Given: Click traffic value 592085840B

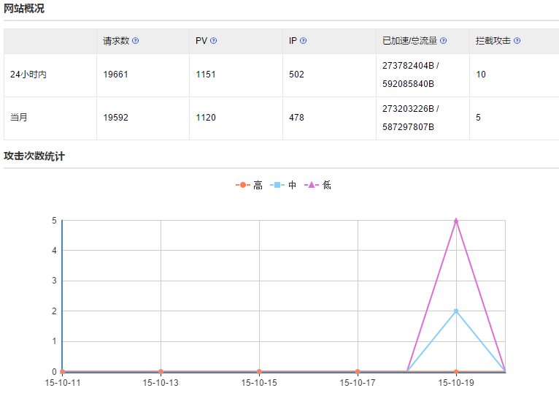Looking at the screenshot, I should (x=408, y=84).
